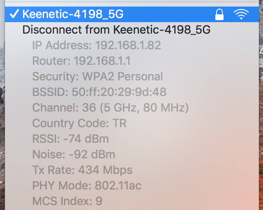Click the Tx Rate 434 Mbps line
Image resolution: width=263 pixels, height=210 pixels.
(x=82, y=170)
